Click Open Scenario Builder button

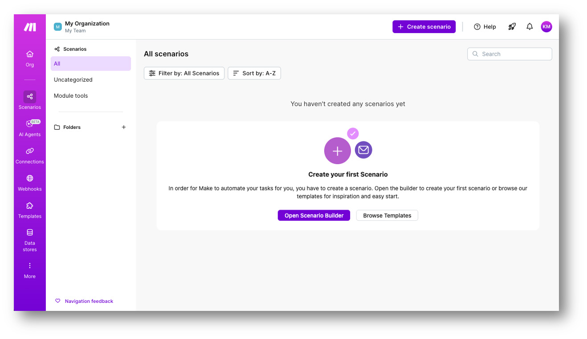click(x=314, y=215)
